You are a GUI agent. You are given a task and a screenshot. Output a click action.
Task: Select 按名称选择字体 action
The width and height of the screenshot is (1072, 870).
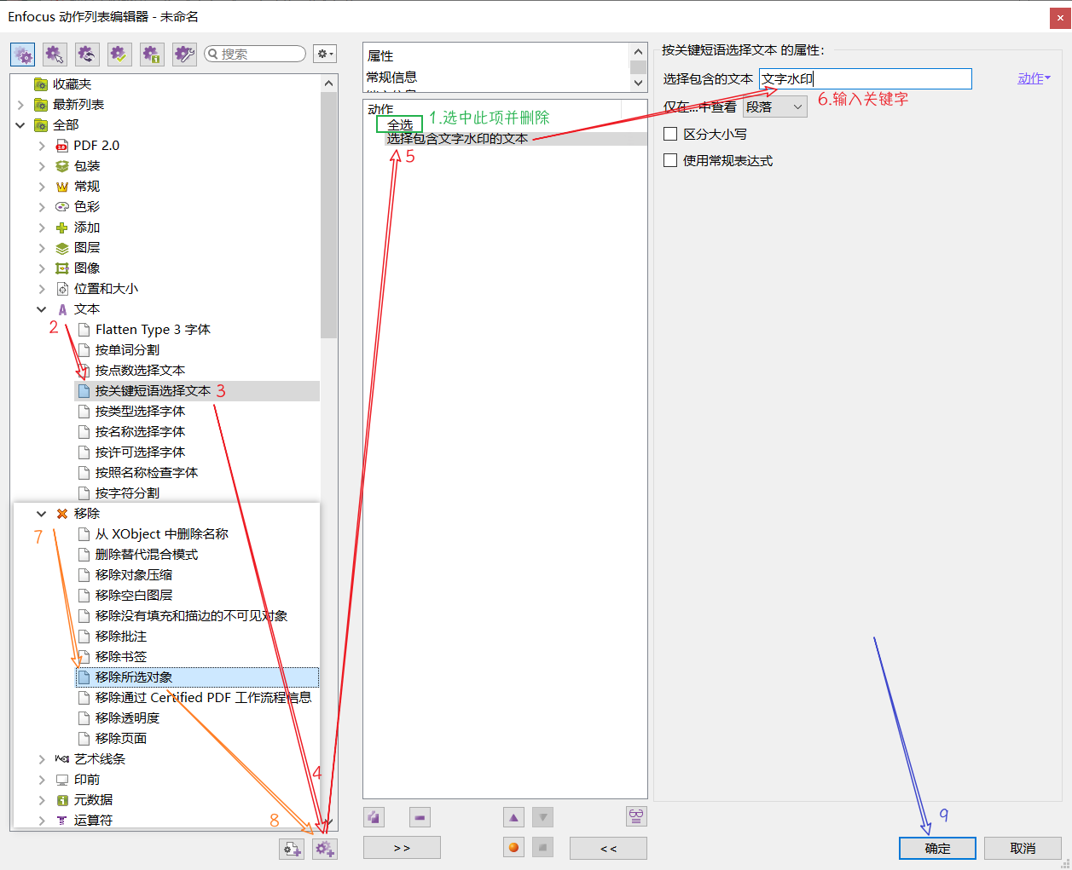tap(140, 432)
